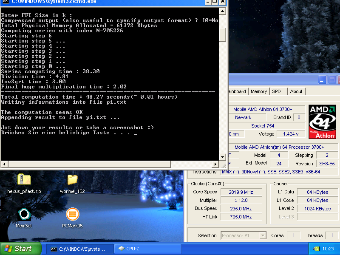Click the cmd window resize grip
The image size is (340, 255).
tap(224, 165)
